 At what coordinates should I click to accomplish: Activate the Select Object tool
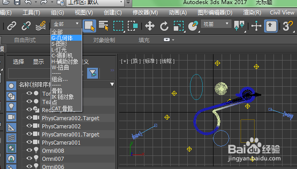tap(89, 26)
